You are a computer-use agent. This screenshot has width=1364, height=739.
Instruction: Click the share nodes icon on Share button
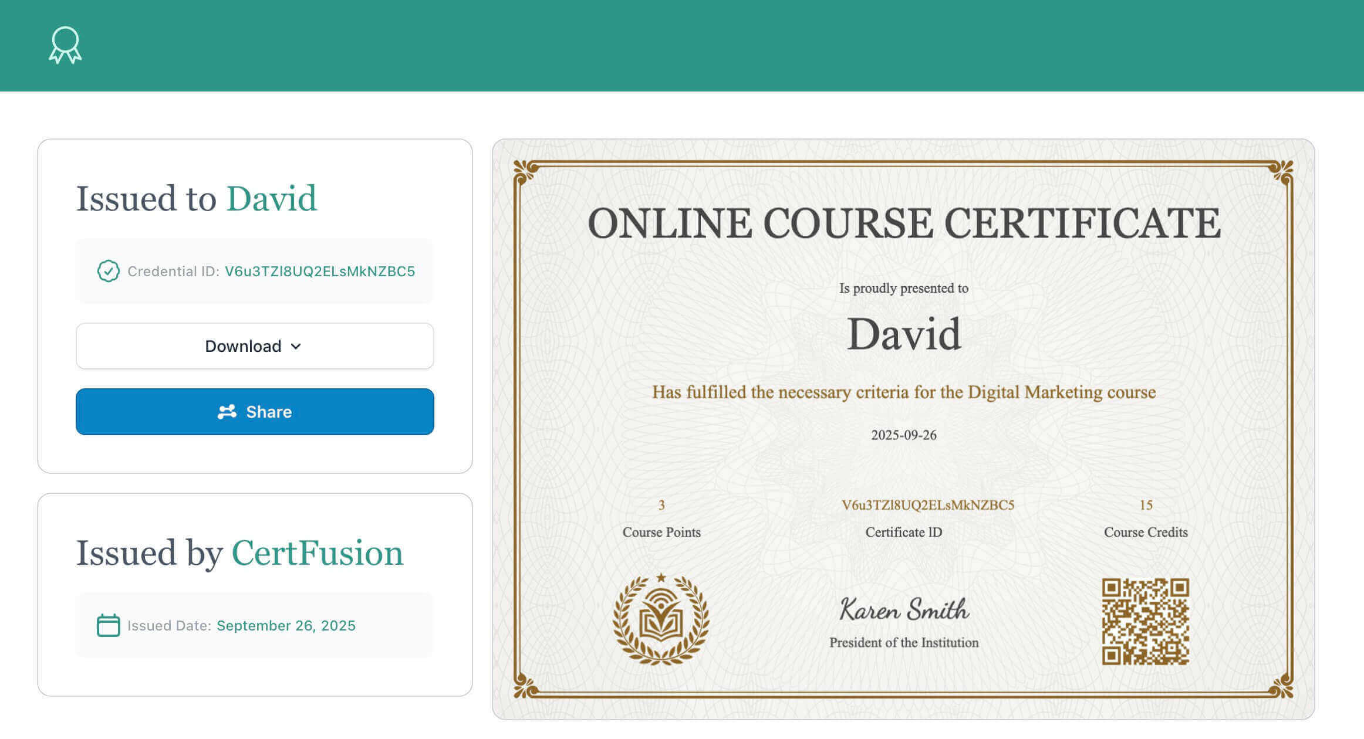point(227,412)
